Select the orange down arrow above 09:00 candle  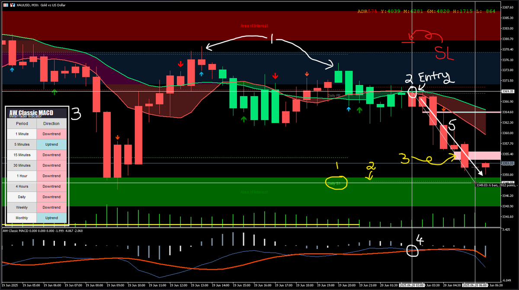tap(117, 138)
